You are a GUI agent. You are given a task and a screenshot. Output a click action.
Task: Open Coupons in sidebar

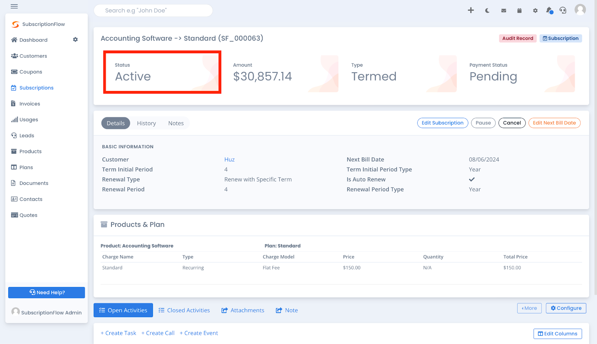point(26,72)
